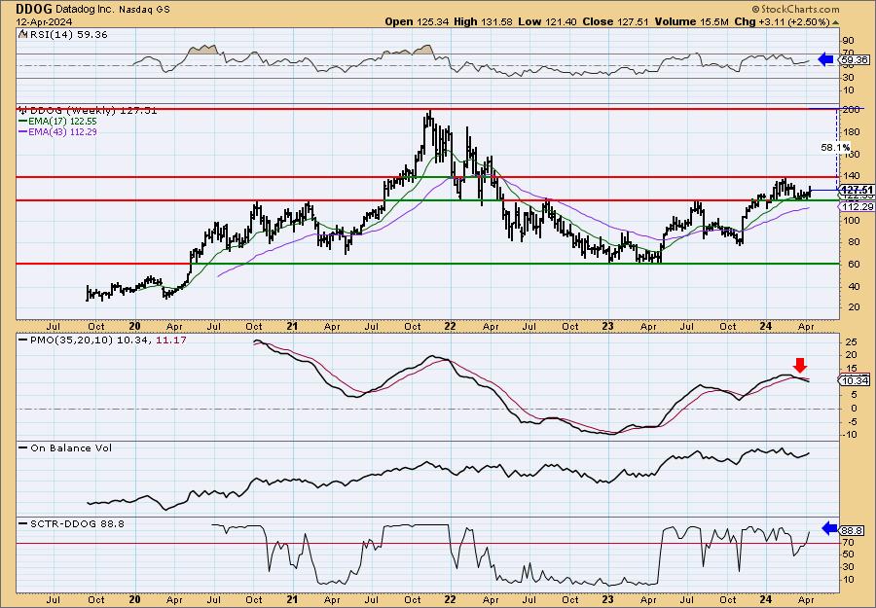Image resolution: width=876 pixels, height=608 pixels.
Task: Select the SCTR-DDOG 88.8 legend label
Action: pos(77,523)
